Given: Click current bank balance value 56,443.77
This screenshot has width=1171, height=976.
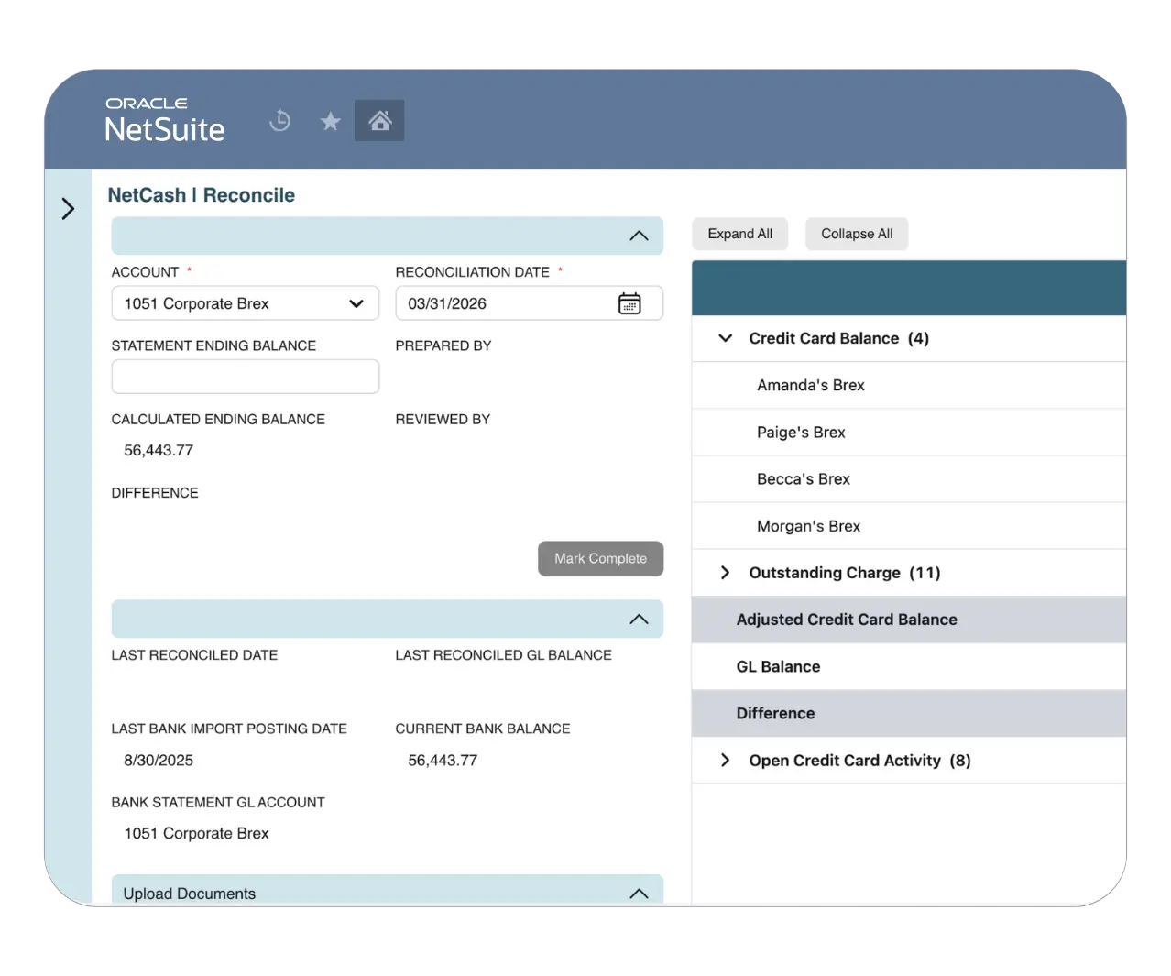Looking at the screenshot, I should [x=443, y=761].
